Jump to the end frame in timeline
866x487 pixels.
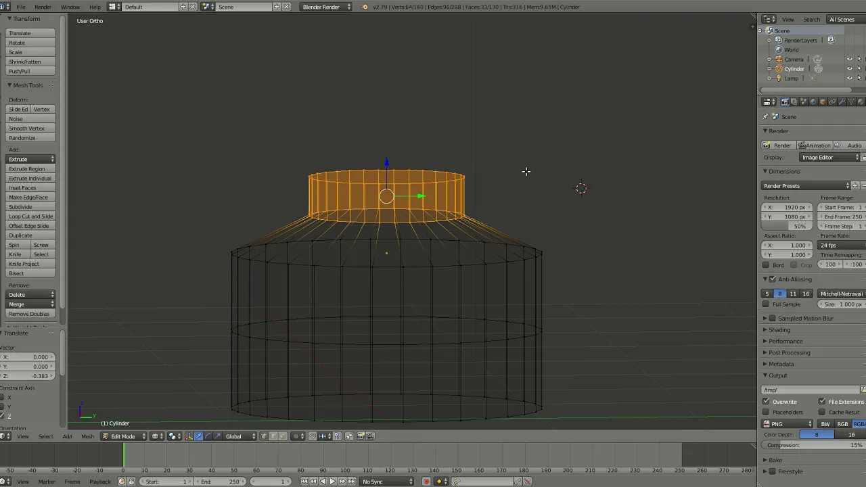click(x=351, y=482)
